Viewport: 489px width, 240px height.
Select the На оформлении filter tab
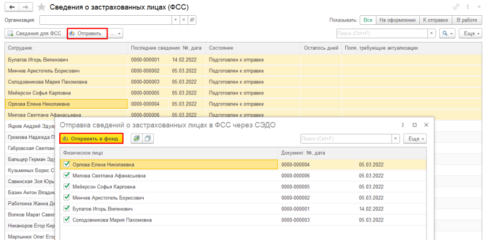click(x=397, y=20)
